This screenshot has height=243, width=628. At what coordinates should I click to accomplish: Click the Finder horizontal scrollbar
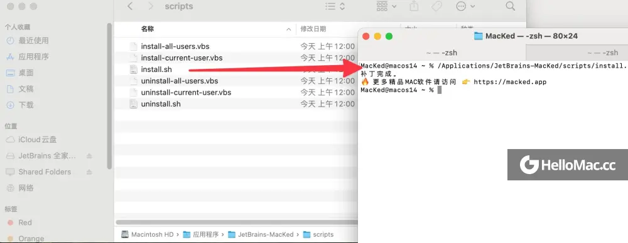tap(236, 222)
